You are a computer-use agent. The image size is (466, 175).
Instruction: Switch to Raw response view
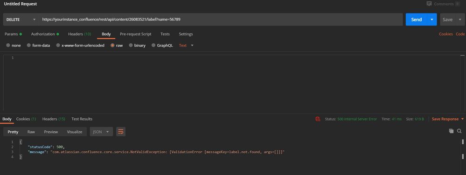click(x=31, y=132)
